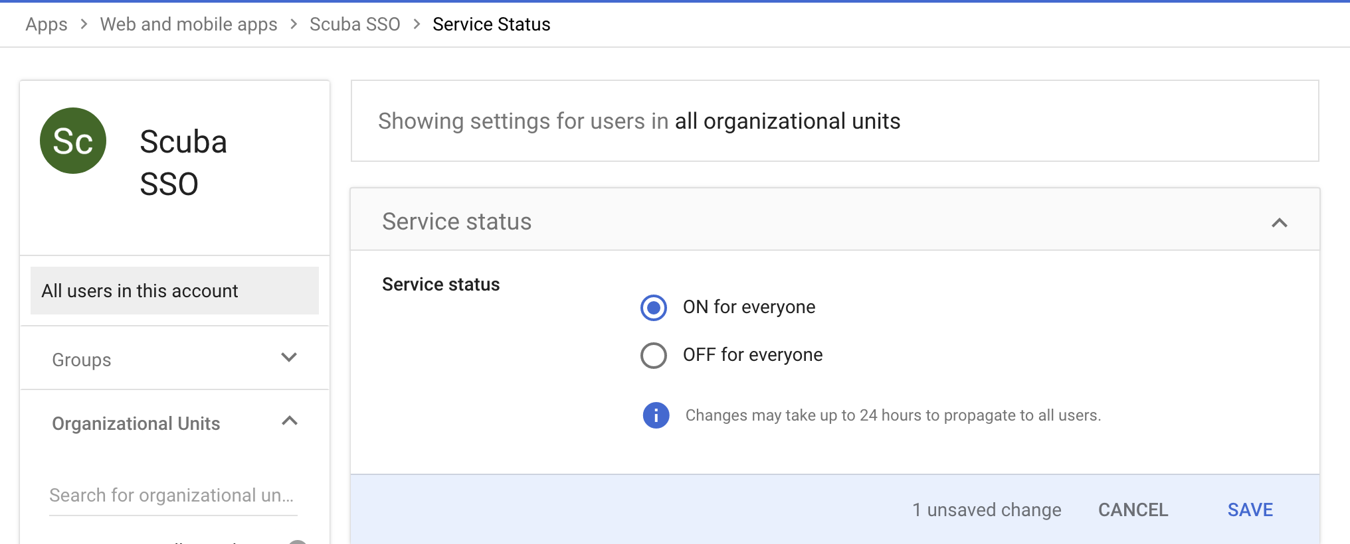Viewport: 1350px width, 544px height.
Task: Collapse the Service status panel chevron
Action: [1280, 223]
